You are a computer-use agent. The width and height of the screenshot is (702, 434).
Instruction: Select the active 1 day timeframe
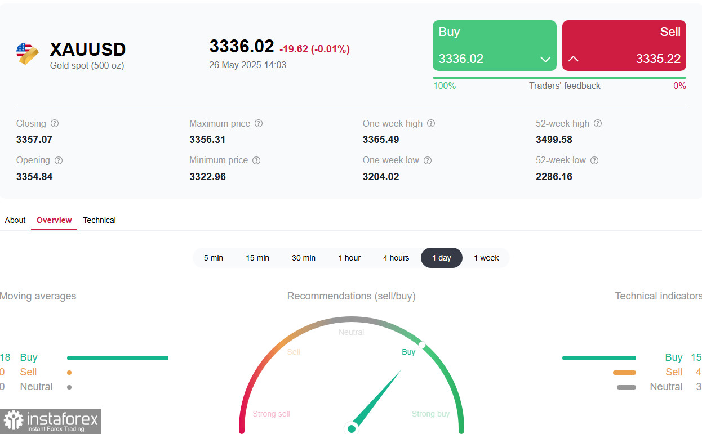click(442, 258)
